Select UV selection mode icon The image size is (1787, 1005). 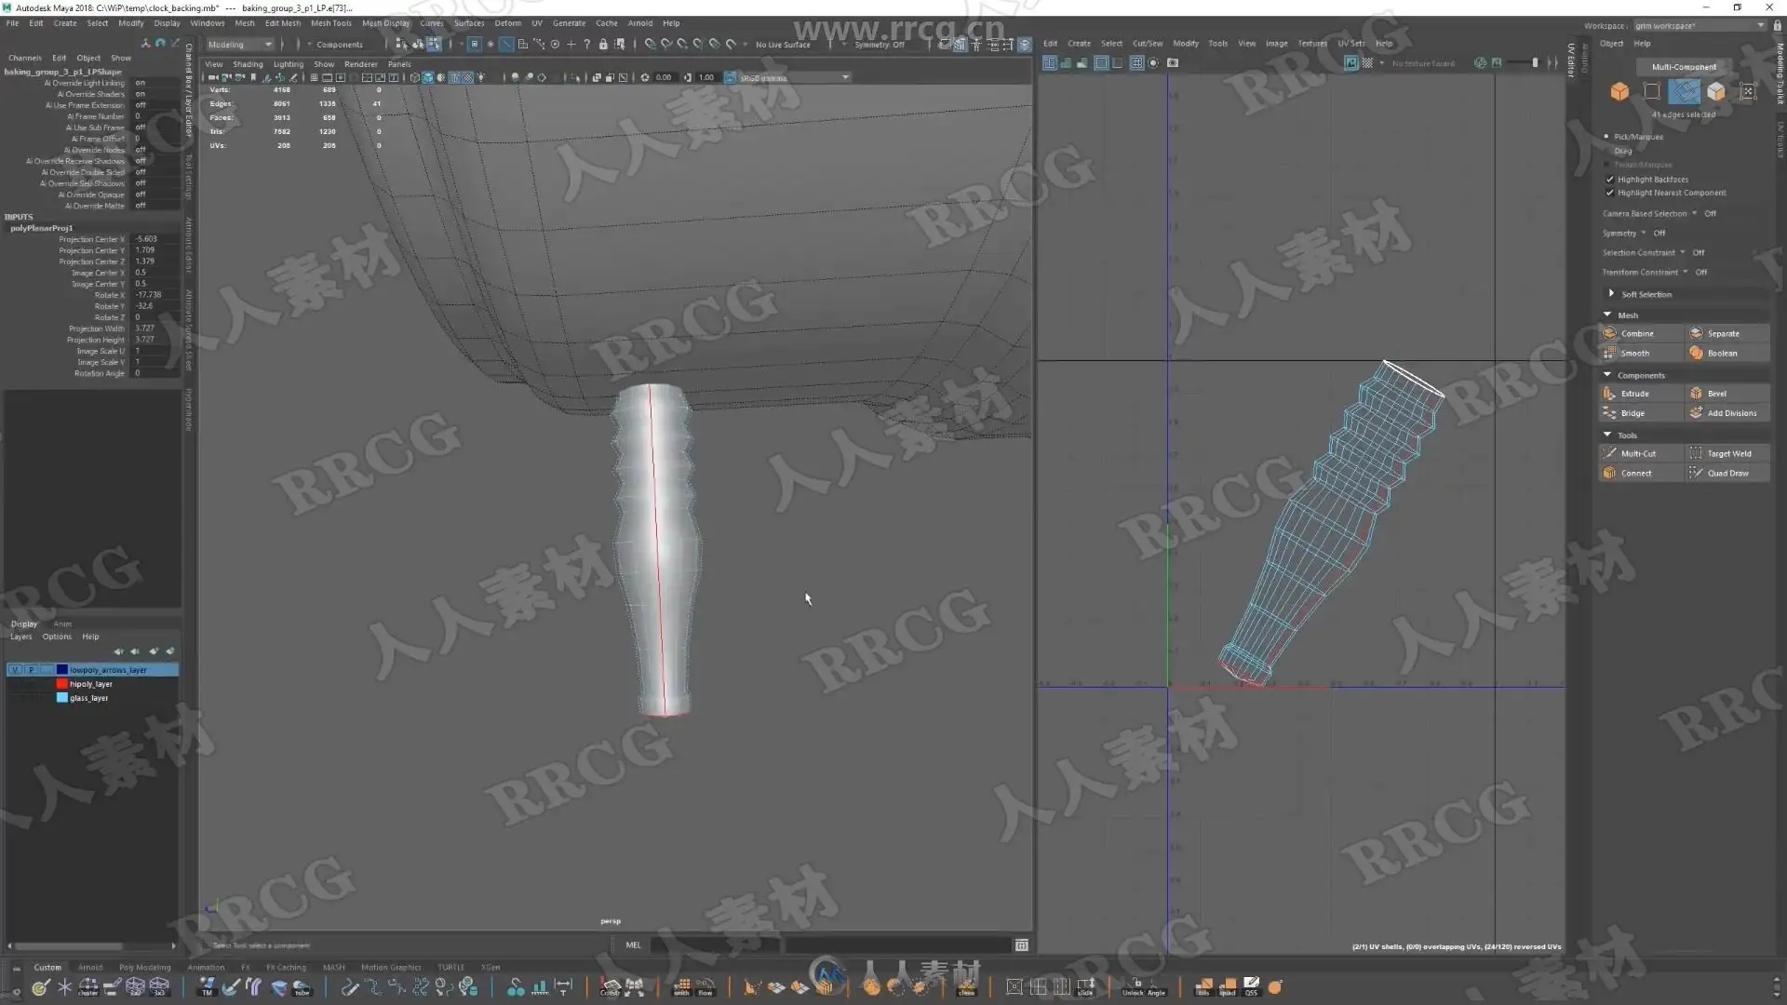[1748, 91]
